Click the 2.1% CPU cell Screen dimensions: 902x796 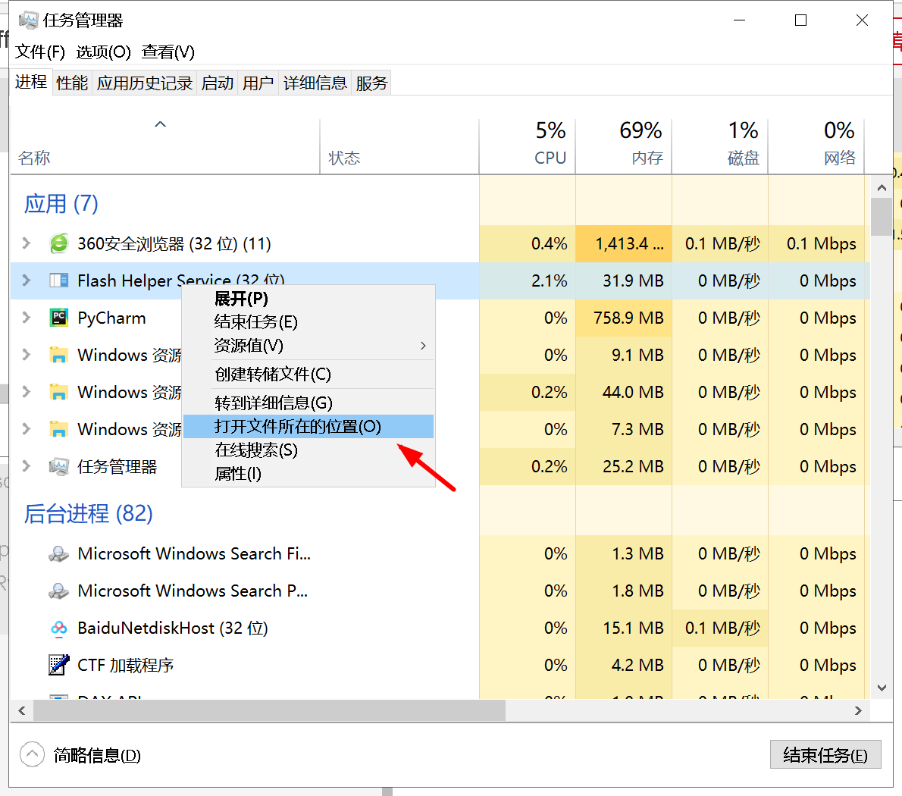(x=528, y=280)
